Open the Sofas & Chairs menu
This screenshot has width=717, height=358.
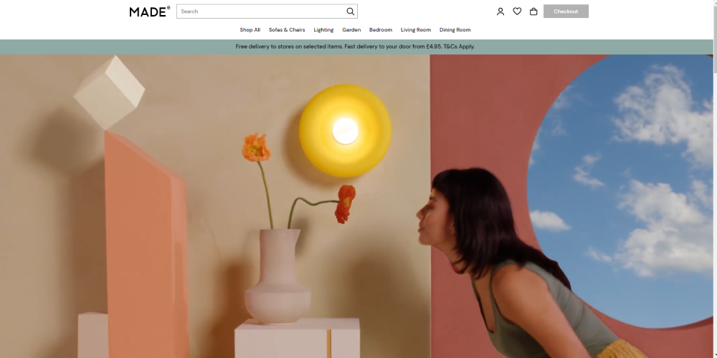coord(287,29)
